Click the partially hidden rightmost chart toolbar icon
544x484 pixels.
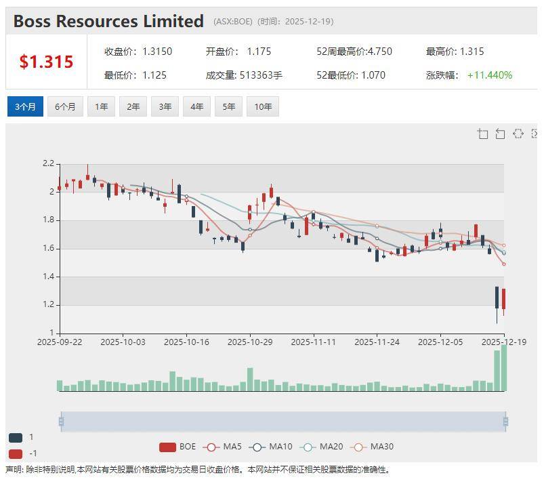click(535, 134)
